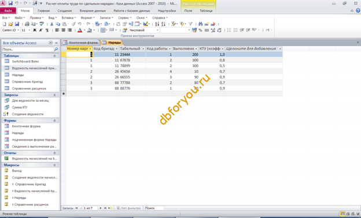Click the Open folder icon
Viewport: 361px width, 218px height.
pos(10,24)
